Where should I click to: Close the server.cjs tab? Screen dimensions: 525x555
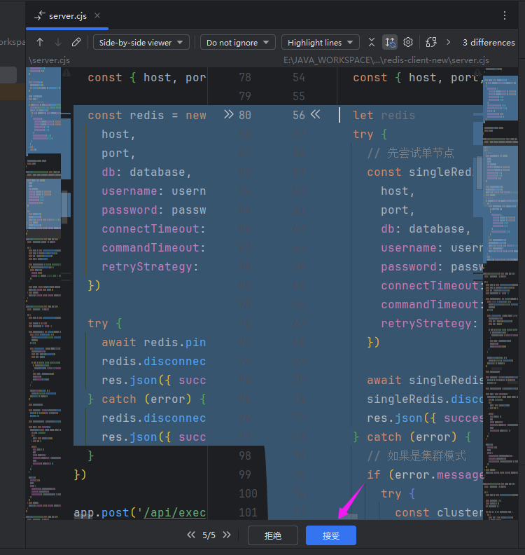97,15
